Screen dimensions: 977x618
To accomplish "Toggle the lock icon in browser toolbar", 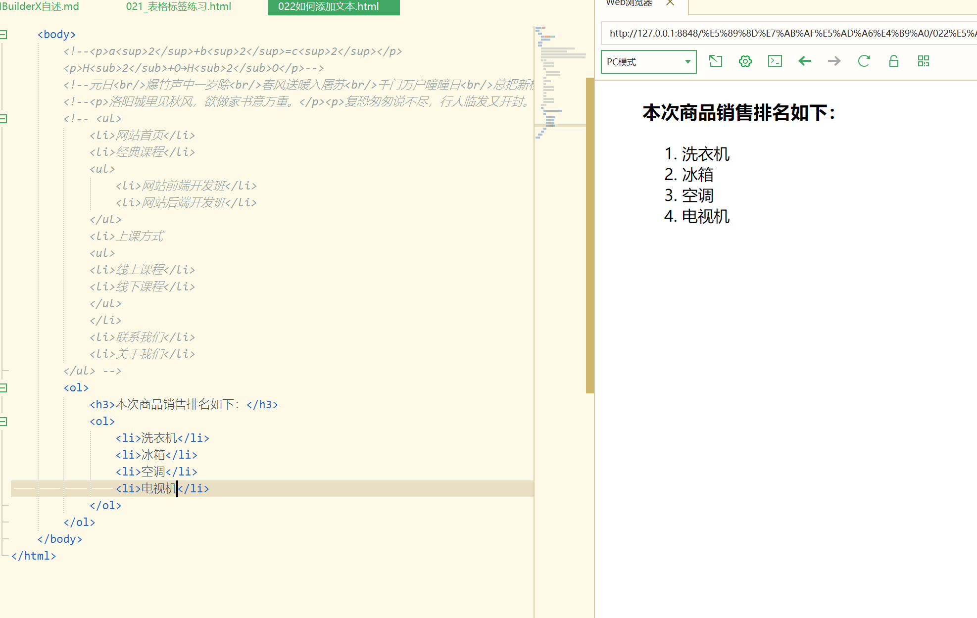I will [893, 61].
